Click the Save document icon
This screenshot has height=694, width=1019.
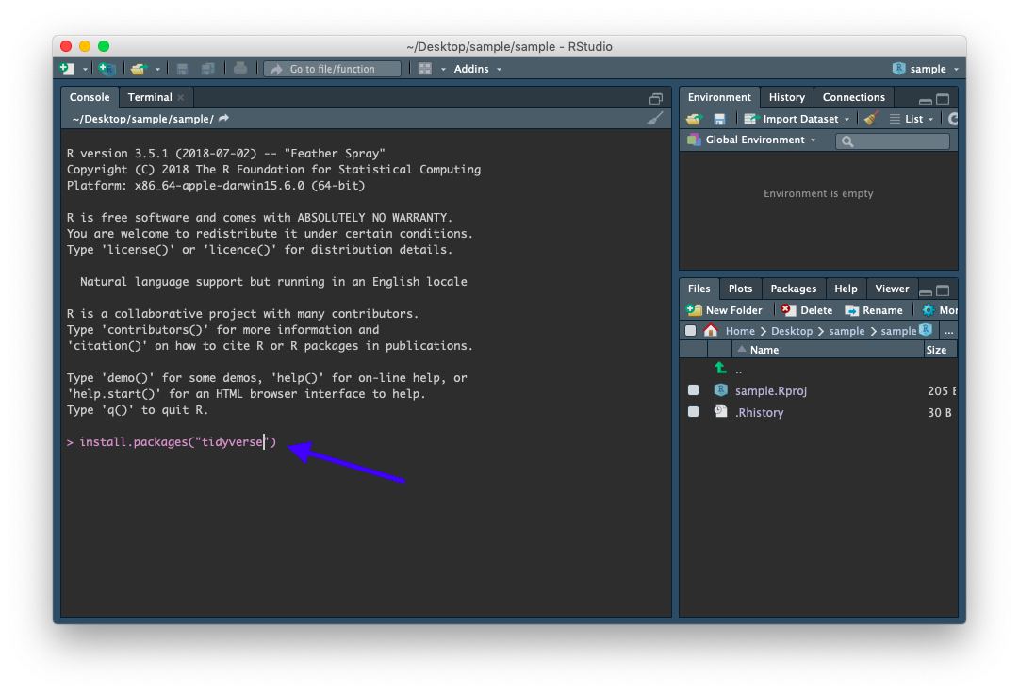183,69
